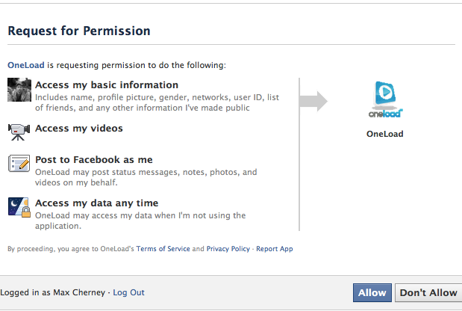Screen dimensions: 462x311
Task: Click the user profile picture thumbnail
Action: [19, 90]
